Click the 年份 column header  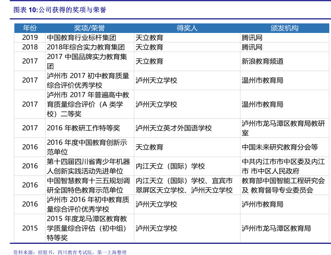click(x=30, y=28)
